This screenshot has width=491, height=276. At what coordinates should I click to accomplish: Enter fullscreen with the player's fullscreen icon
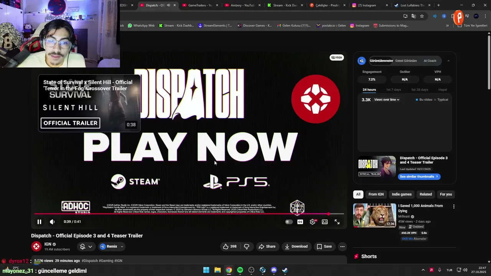coord(337,222)
